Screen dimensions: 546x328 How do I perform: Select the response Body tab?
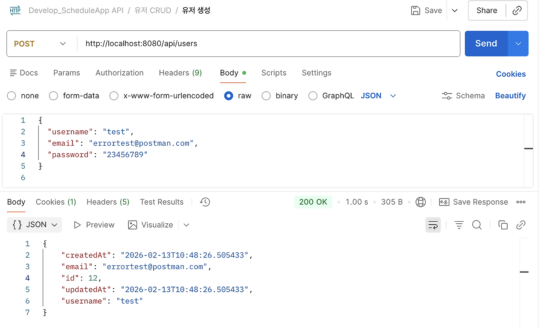pos(16,202)
